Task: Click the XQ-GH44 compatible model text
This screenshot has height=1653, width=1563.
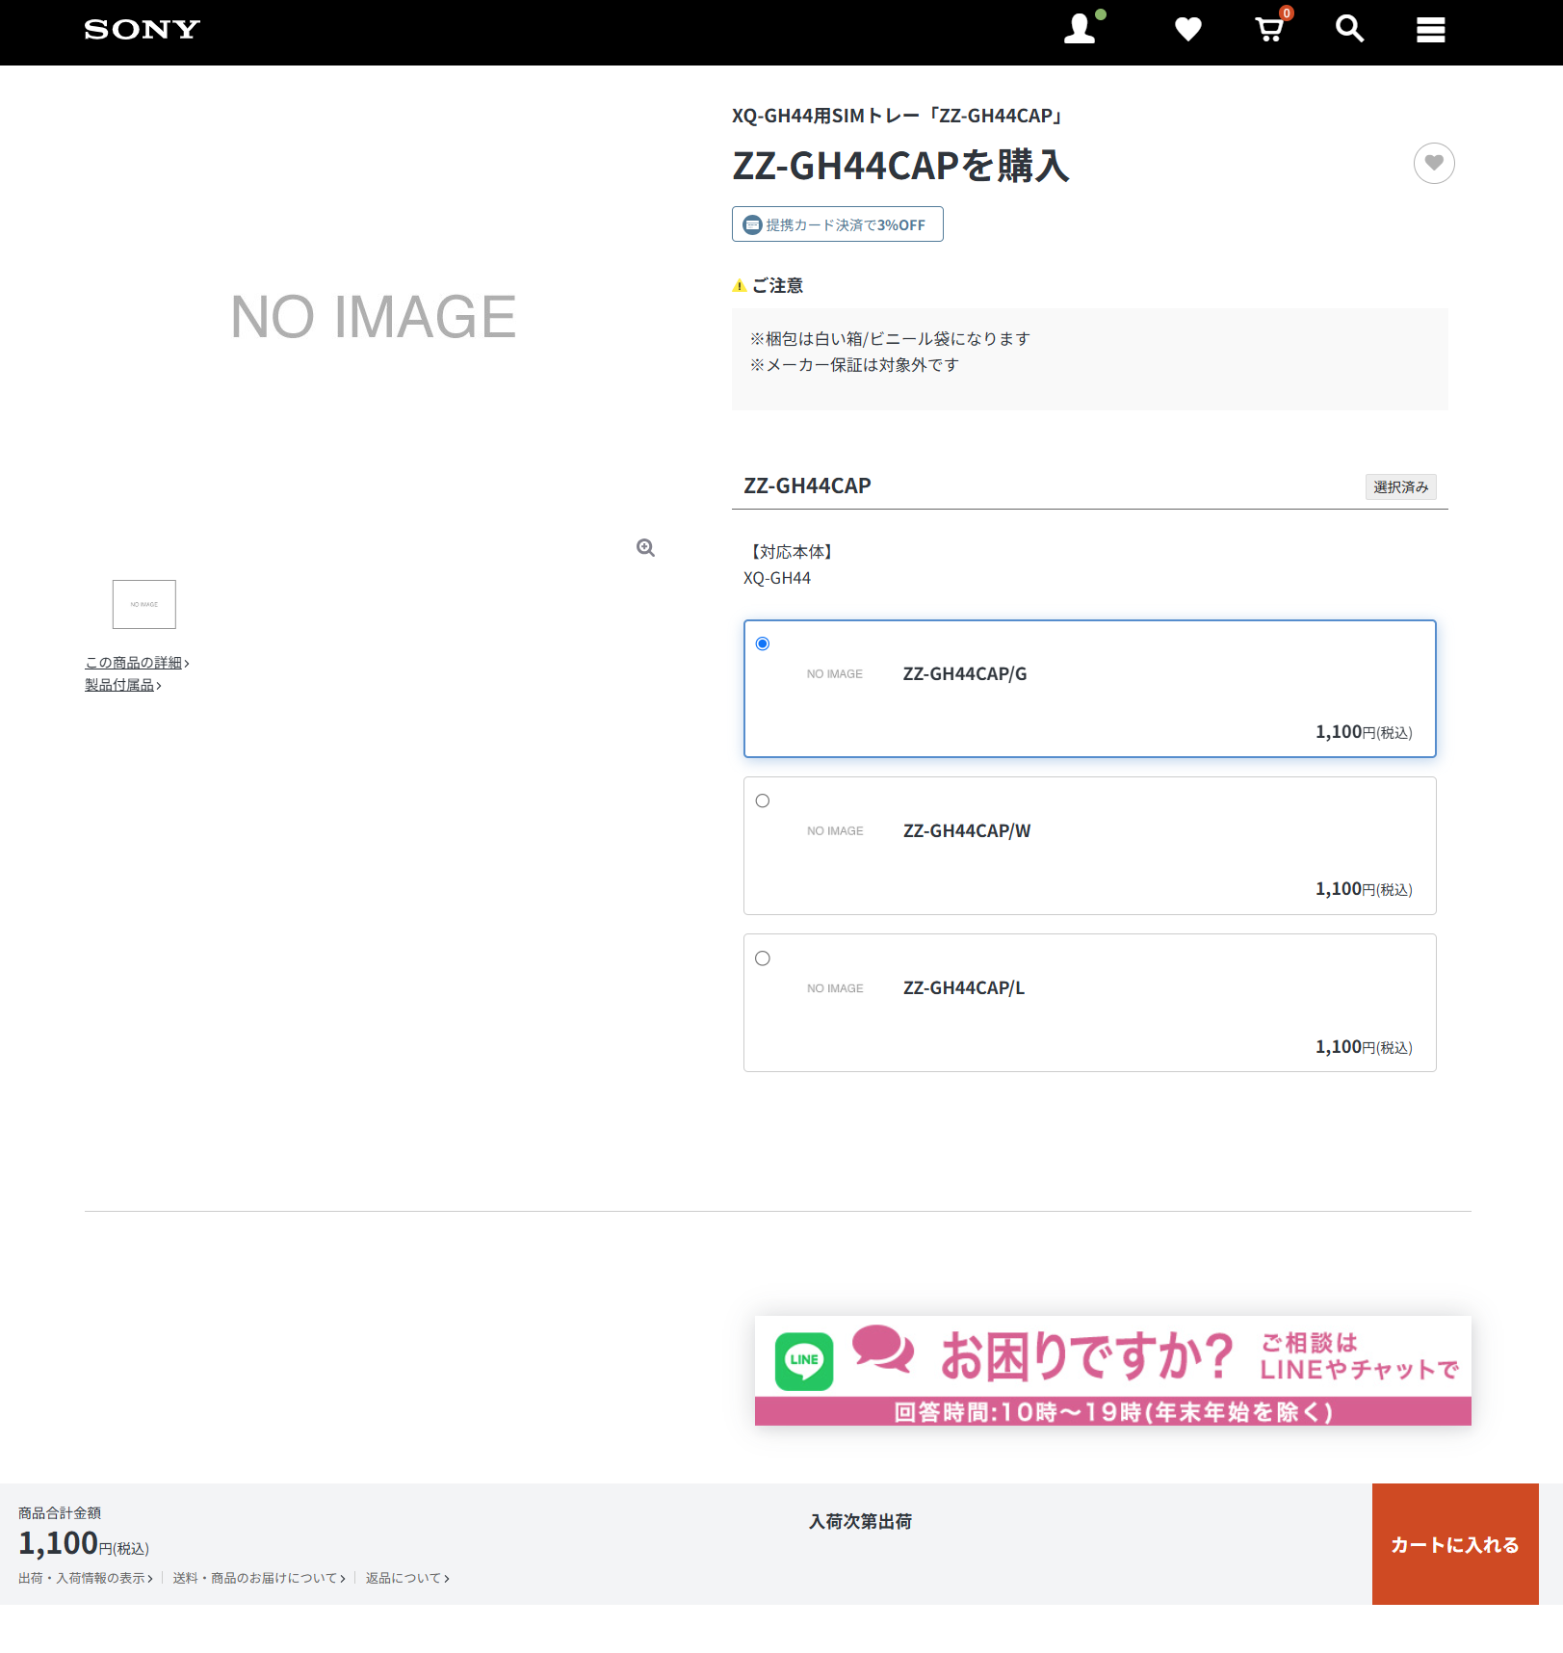Action: pyautogui.click(x=777, y=578)
